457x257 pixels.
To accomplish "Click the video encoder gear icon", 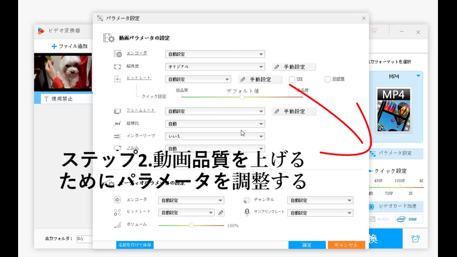I will point(118,54).
